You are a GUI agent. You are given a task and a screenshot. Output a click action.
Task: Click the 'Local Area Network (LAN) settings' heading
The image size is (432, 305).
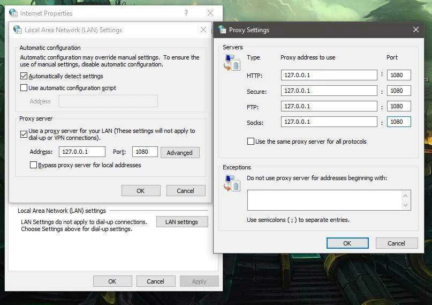62,211
